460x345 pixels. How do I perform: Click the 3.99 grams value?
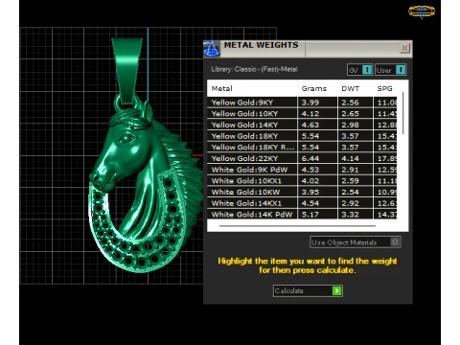click(310, 103)
